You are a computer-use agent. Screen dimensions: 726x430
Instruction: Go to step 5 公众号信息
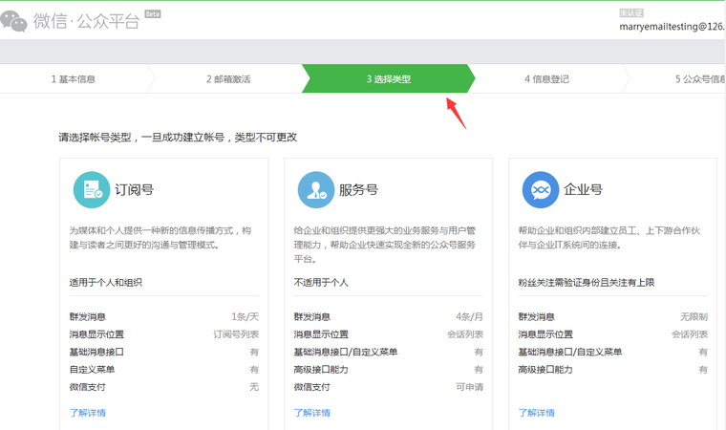click(700, 79)
